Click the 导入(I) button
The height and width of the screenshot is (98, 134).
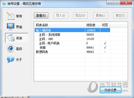click(61, 15)
